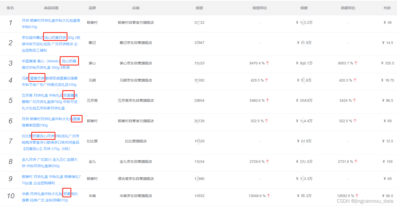Select average price ¥ 18.75
Screen dimensions: 397x206
click(388, 80)
